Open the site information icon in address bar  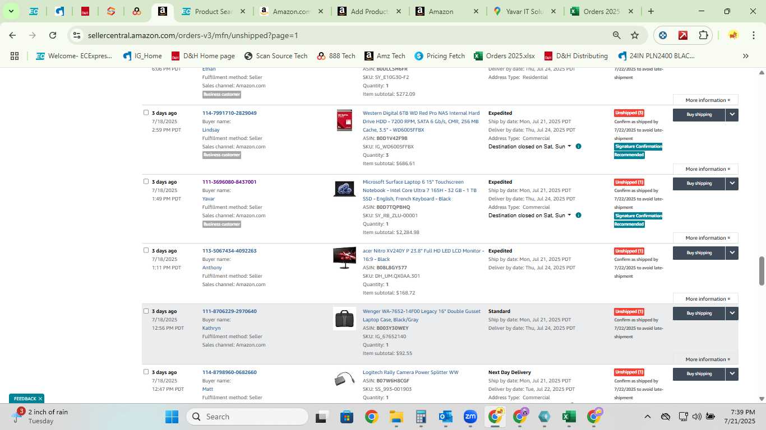click(77, 35)
